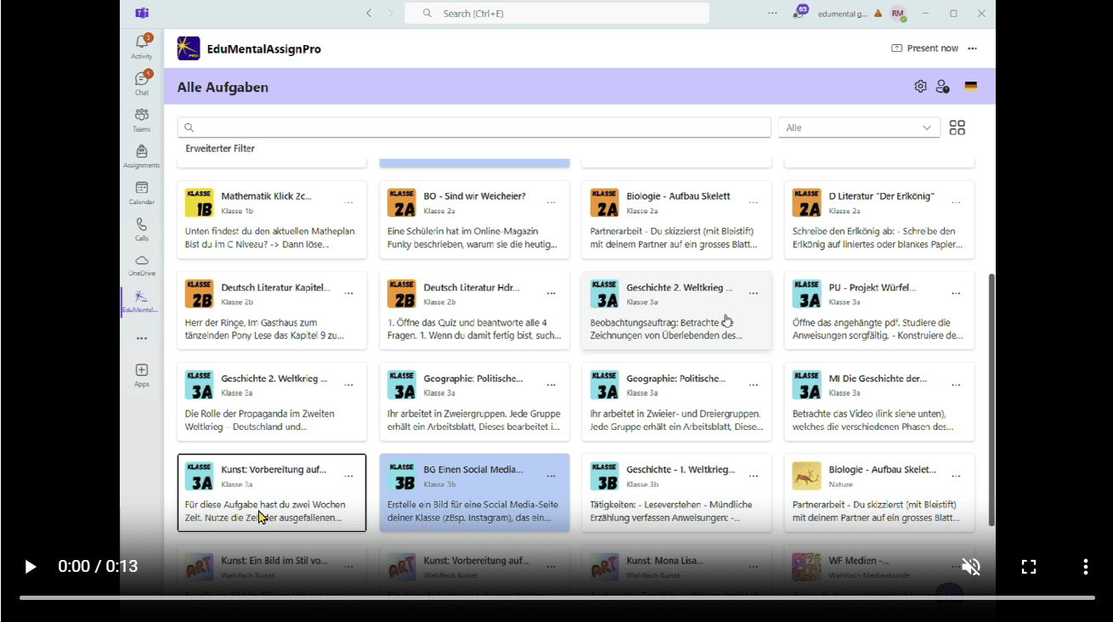This screenshot has height=622, width=1113.
Task: Switch the card layout with the grid icon
Action: 958,127
